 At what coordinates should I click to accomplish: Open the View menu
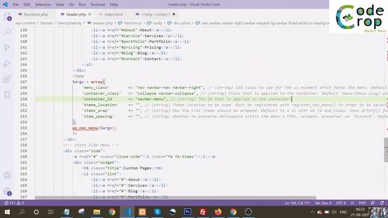pyautogui.click(x=59, y=4)
